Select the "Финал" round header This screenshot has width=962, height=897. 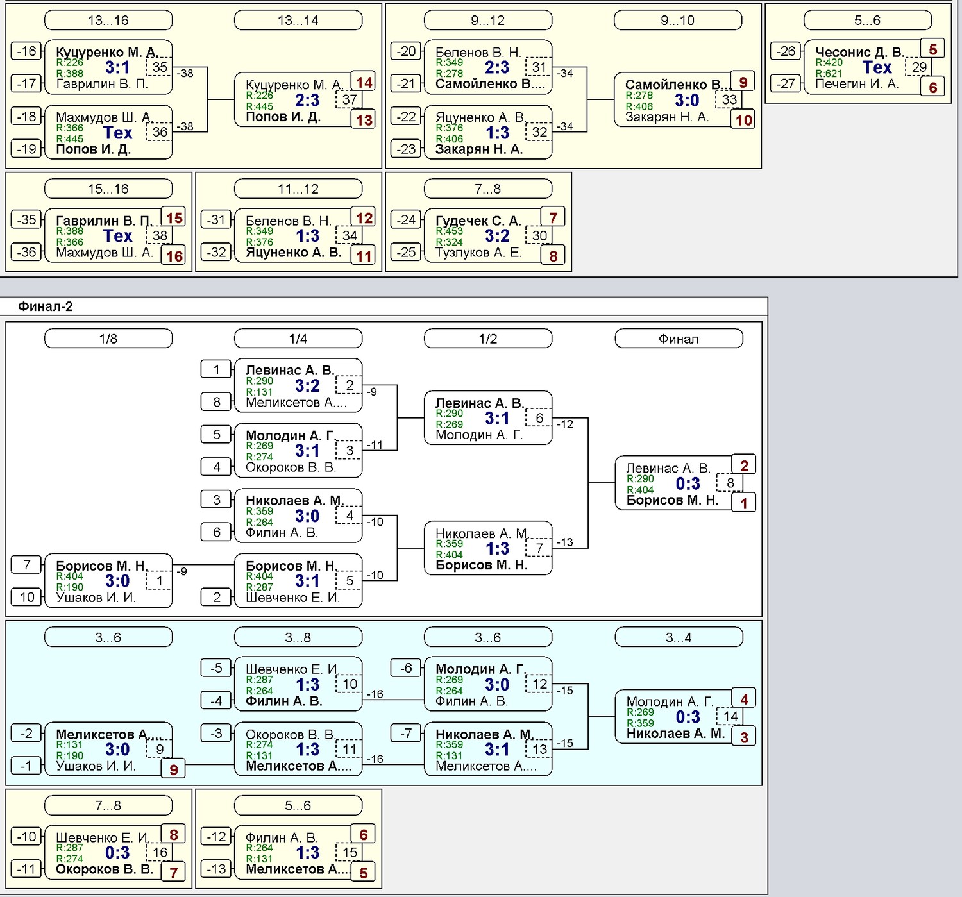(x=679, y=339)
